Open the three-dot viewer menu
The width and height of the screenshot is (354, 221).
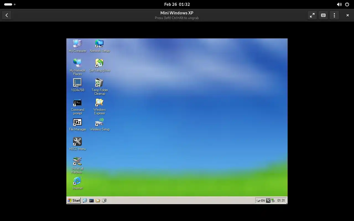coord(334,15)
